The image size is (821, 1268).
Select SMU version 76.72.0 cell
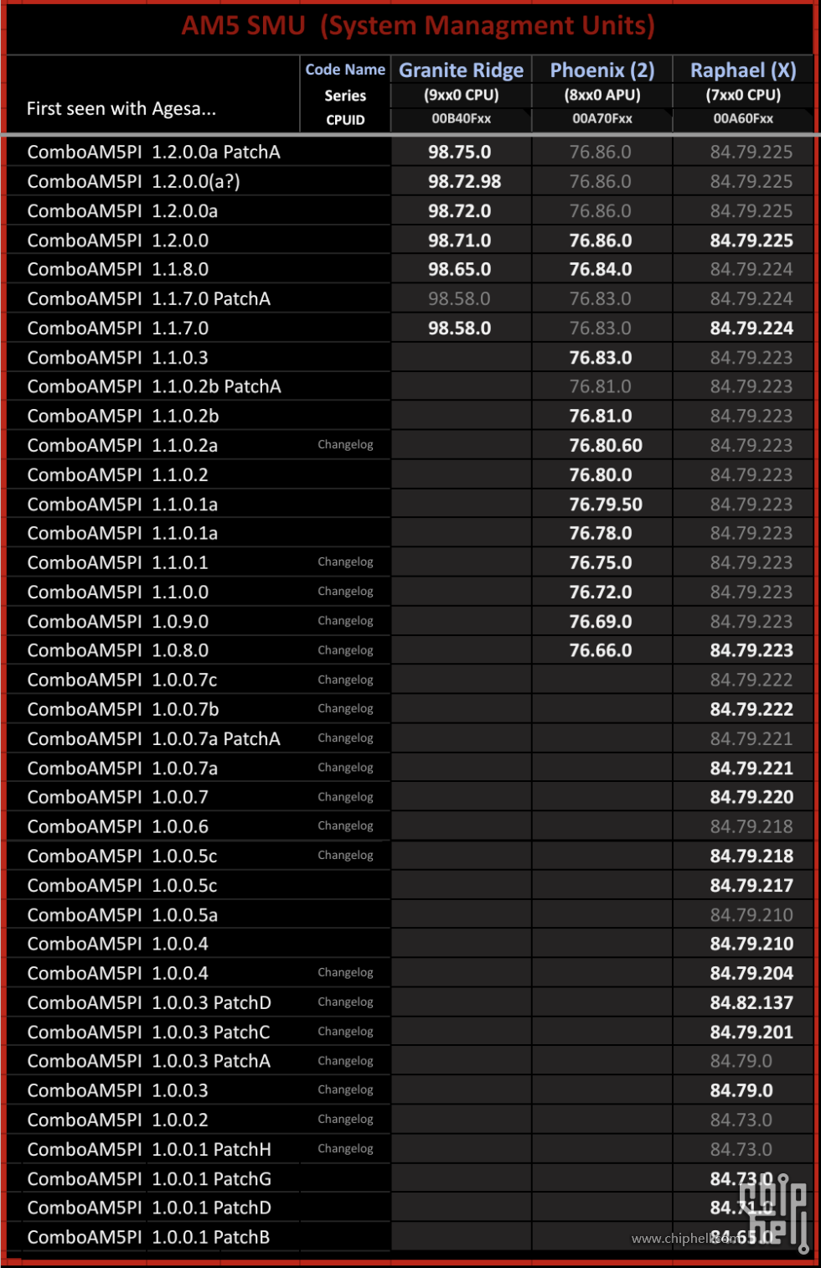[601, 593]
